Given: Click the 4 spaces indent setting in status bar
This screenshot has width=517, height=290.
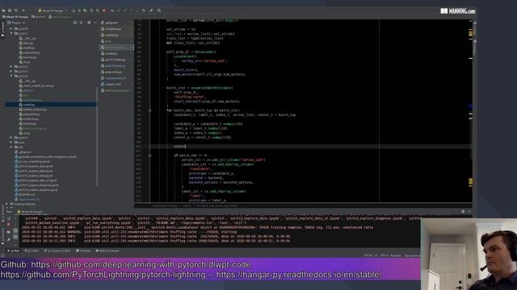Looking at the screenshot, I should [x=396, y=255].
